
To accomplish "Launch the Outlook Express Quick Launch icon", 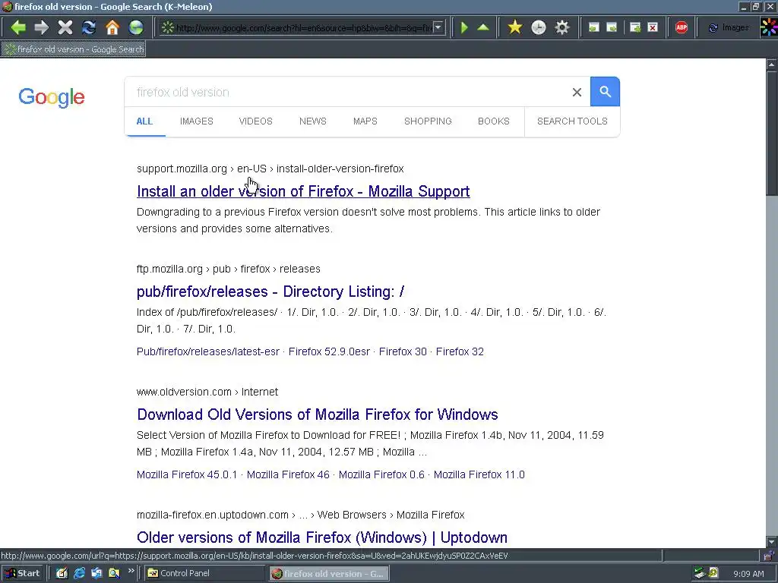I will click(x=96, y=573).
